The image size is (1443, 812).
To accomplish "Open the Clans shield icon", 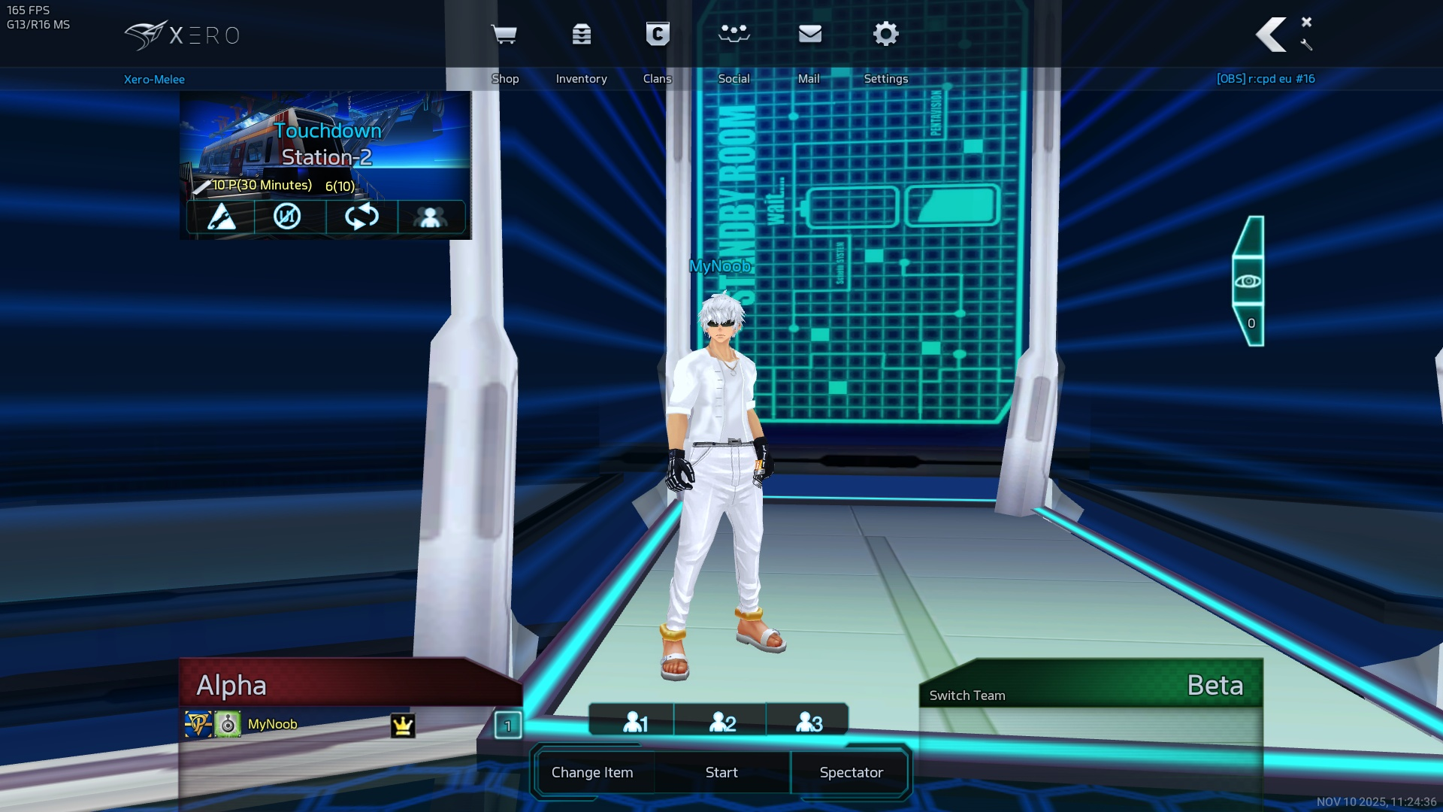I will pyautogui.click(x=658, y=35).
